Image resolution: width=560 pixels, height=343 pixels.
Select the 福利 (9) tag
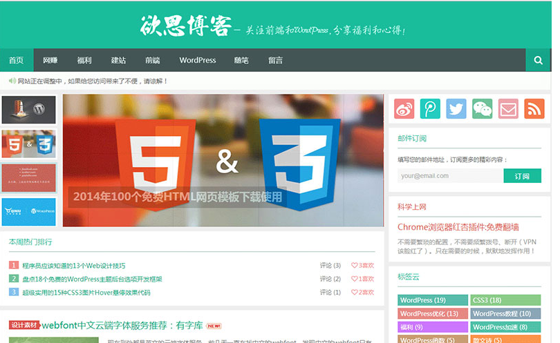point(433,327)
